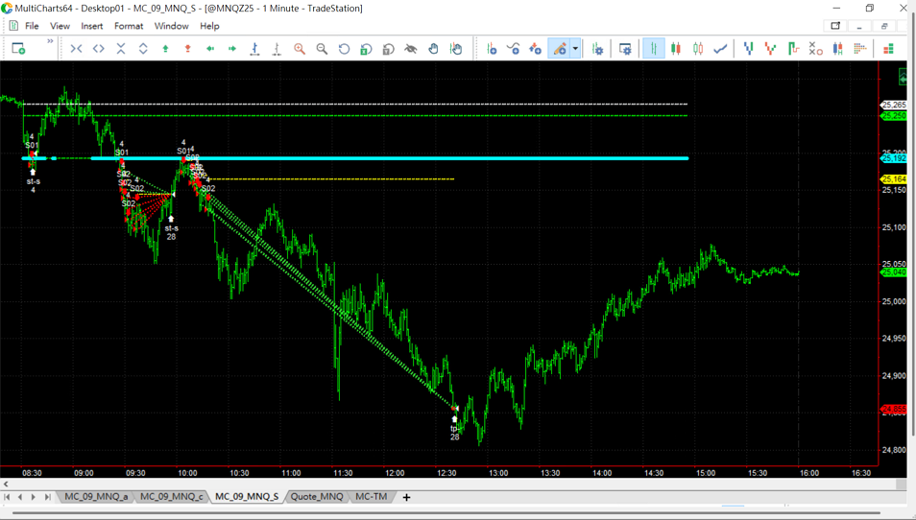Shift chart up with green arrow
Viewport: 916px width, 520px height.
[165, 49]
